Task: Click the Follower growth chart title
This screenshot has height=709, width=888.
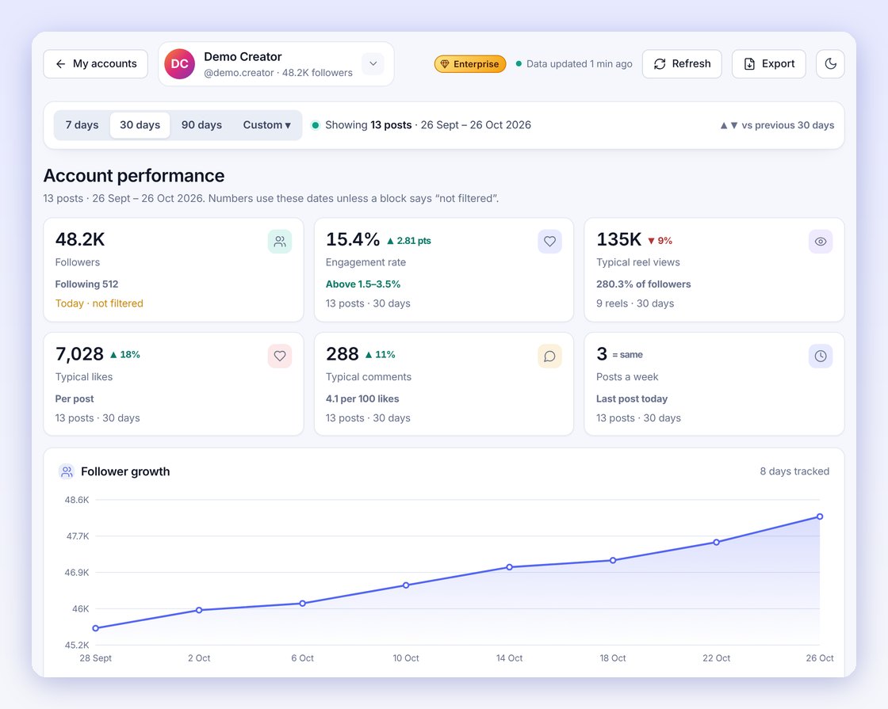Action: pyautogui.click(x=125, y=471)
